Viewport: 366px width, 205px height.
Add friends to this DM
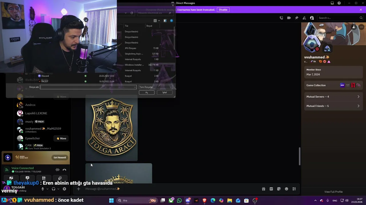[304, 18]
